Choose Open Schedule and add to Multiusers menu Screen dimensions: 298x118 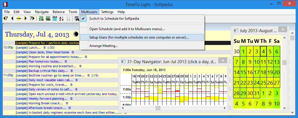tap(142, 29)
